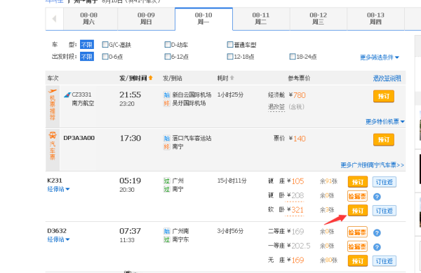The image size is (421, 273).
Task: Expand 更多特价机票 list
Action: pos(385,122)
